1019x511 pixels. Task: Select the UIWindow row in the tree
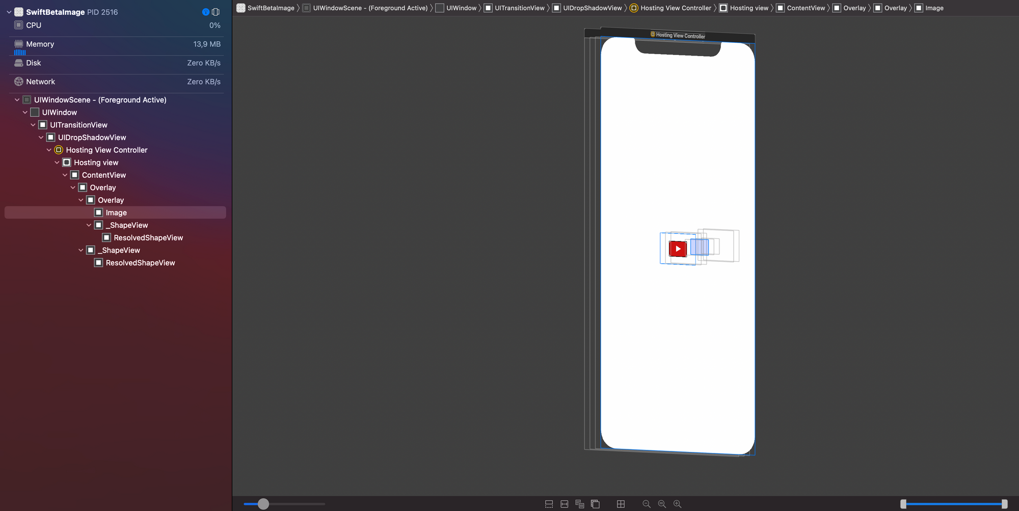(x=115, y=112)
